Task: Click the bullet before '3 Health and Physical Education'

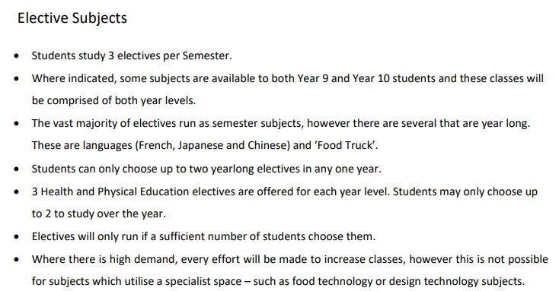Action: coord(17,192)
